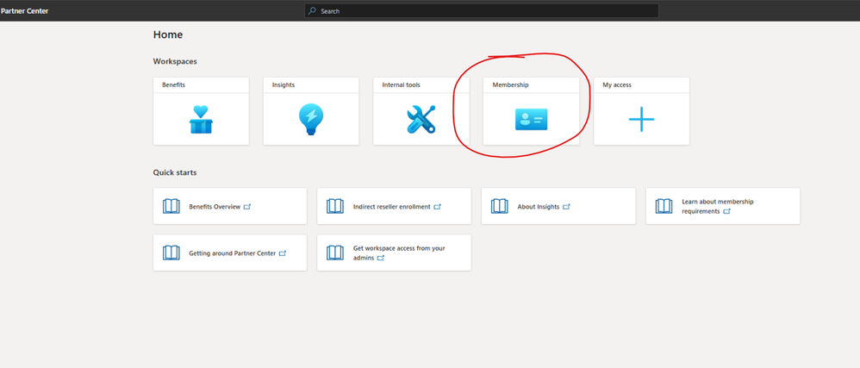Select the My access workspace title
860x368 pixels.
pos(617,85)
